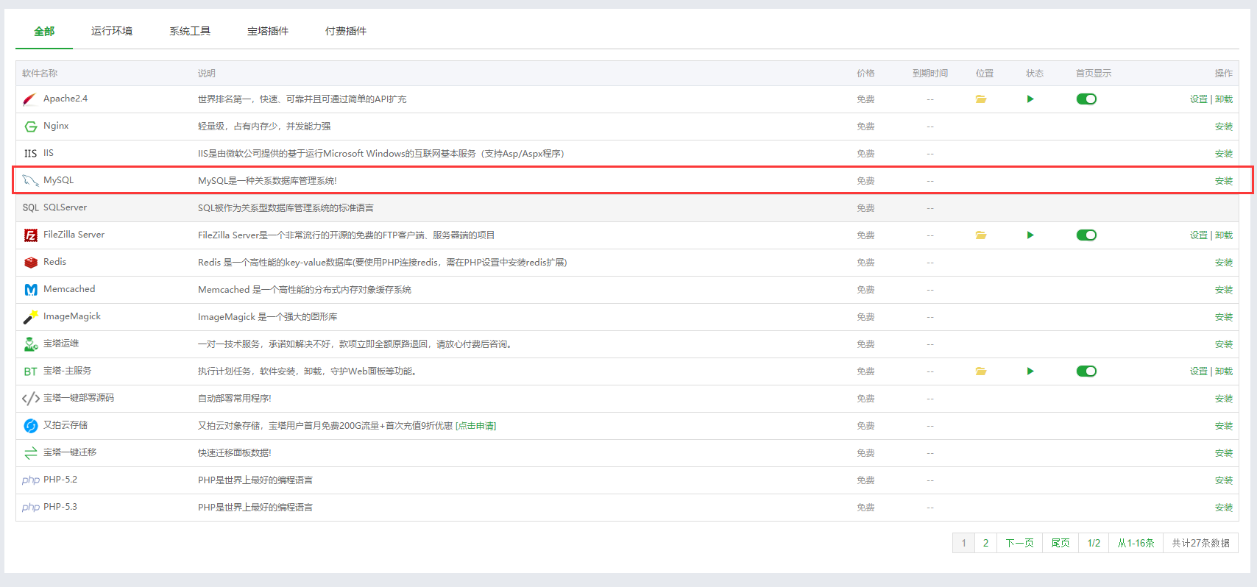Click the SQLServer name text

click(65, 207)
